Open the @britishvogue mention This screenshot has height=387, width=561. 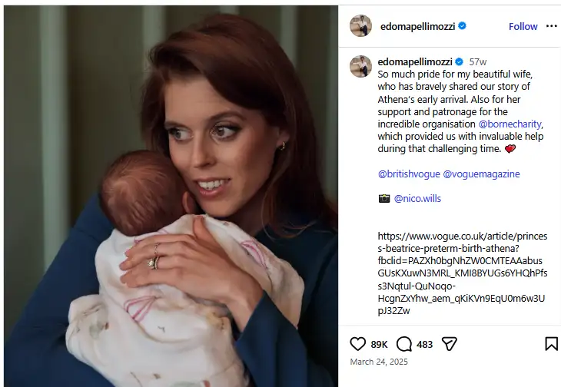tap(409, 174)
